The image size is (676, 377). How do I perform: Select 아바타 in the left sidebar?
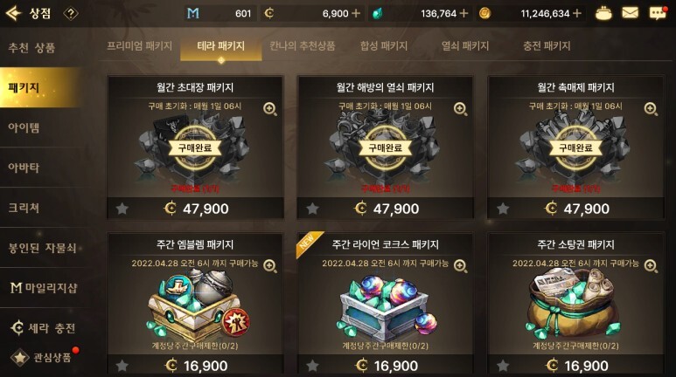click(24, 168)
